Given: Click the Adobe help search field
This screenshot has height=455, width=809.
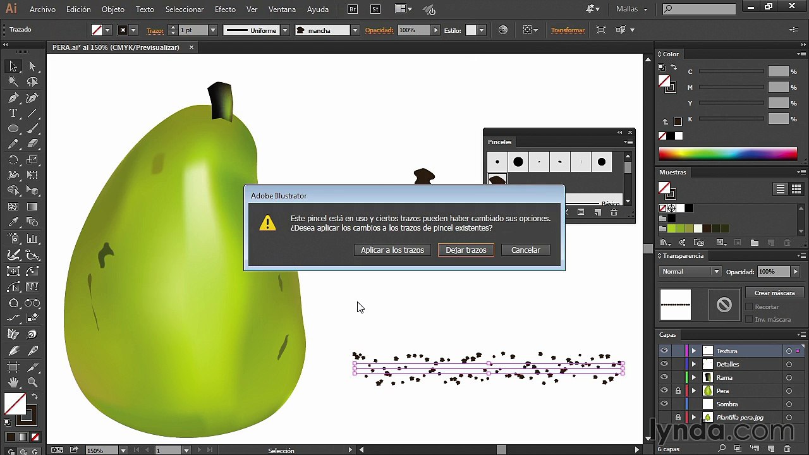Looking at the screenshot, I should 699,9.
